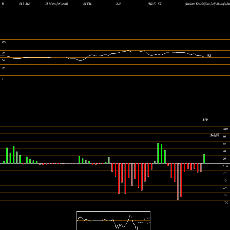Click the -20 label on MR axis
The height and width of the screenshot is (230, 230).
[224, 173]
